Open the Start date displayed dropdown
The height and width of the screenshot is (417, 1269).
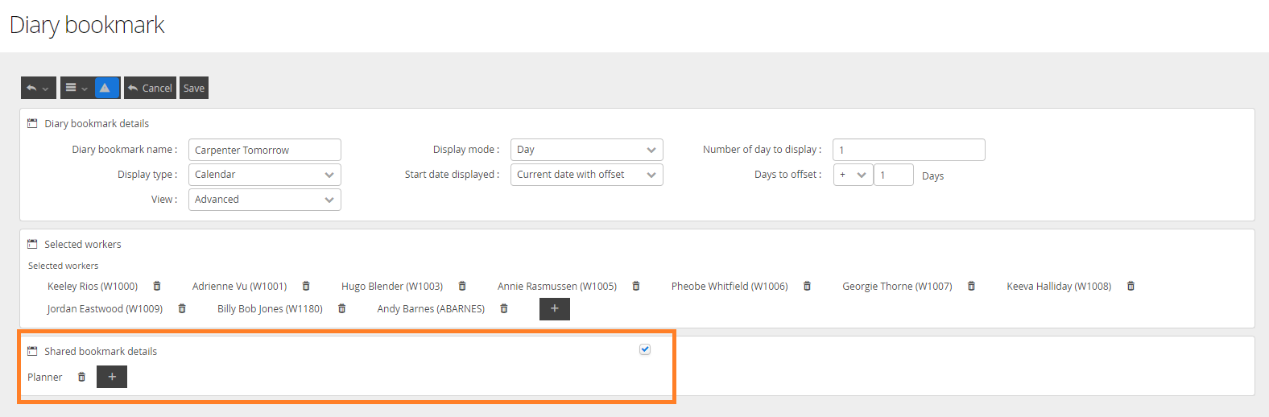click(586, 175)
